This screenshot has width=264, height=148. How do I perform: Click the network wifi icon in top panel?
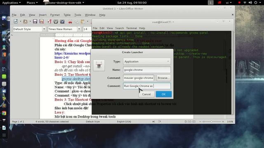click(x=245, y=2)
